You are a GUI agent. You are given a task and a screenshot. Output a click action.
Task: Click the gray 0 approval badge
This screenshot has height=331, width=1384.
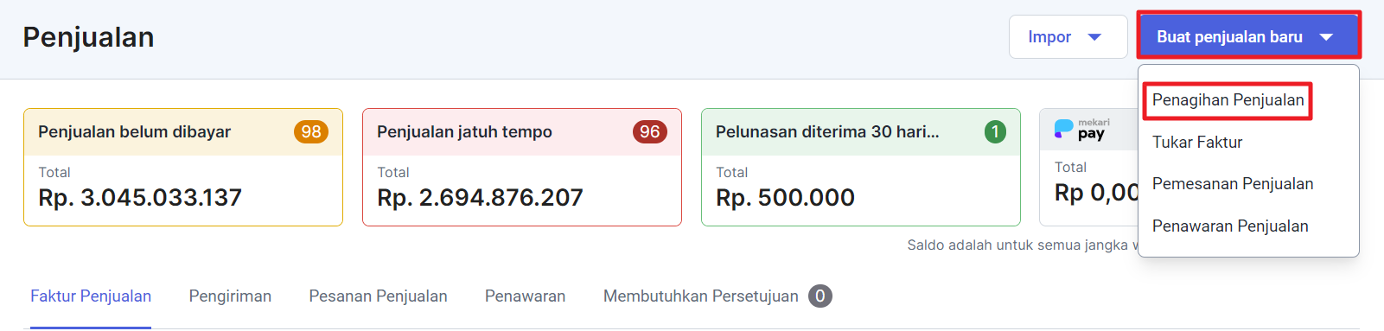(820, 296)
